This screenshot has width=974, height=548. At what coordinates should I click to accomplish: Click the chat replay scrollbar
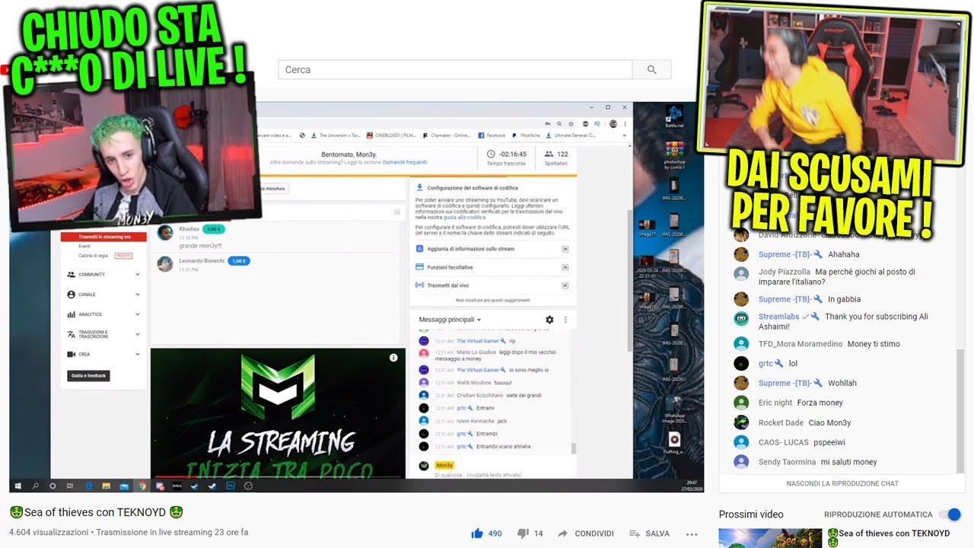tap(960, 409)
